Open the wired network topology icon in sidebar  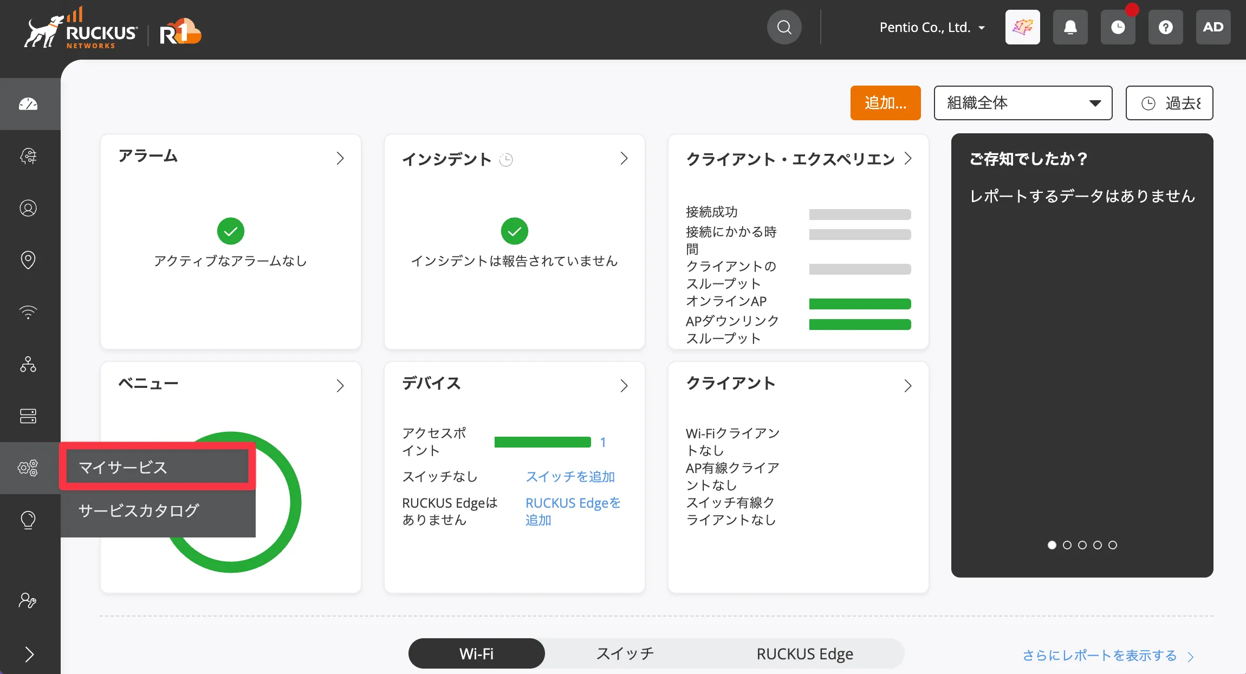(x=28, y=364)
